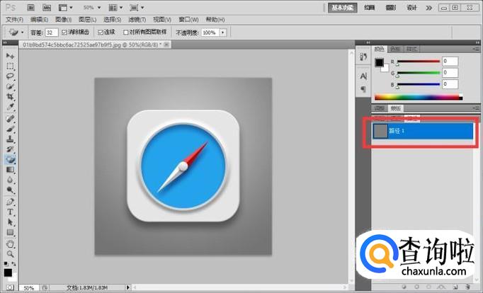Select the Brush tool
The image size is (483, 293).
coord(10,129)
